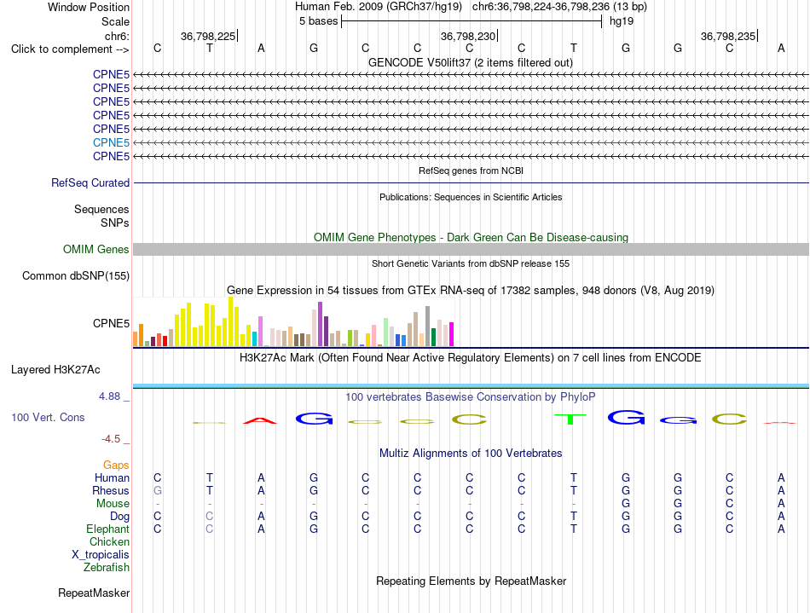Click the OMIM Gene Phenotypes green title
The width and height of the screenshot is (810, 613).
click(x=471, y=237)
